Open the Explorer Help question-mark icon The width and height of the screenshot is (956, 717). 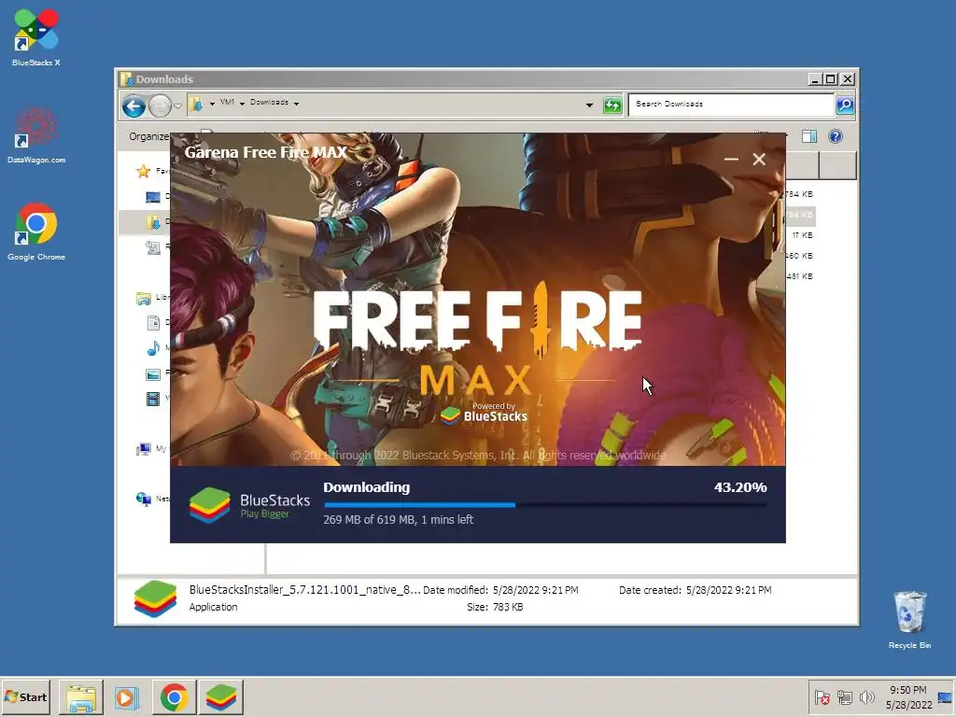(x=836, y=136)
